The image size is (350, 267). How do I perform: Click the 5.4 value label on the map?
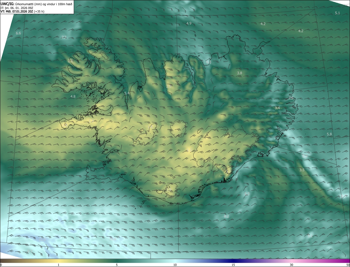coord(127,93)
